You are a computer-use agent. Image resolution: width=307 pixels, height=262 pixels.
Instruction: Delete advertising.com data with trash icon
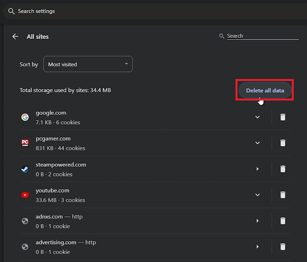coord(283,247)
